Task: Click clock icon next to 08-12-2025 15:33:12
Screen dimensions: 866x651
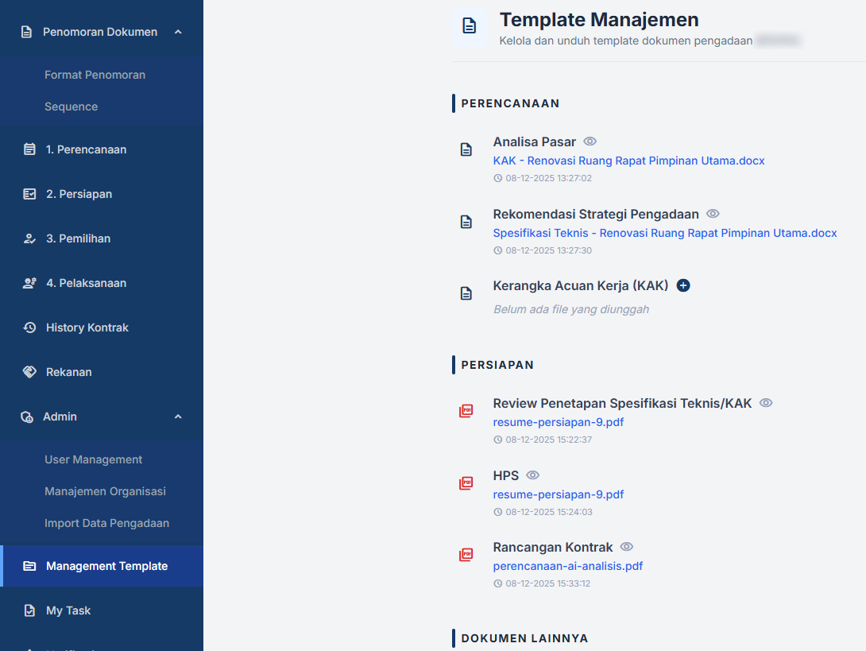Action: 497,583
